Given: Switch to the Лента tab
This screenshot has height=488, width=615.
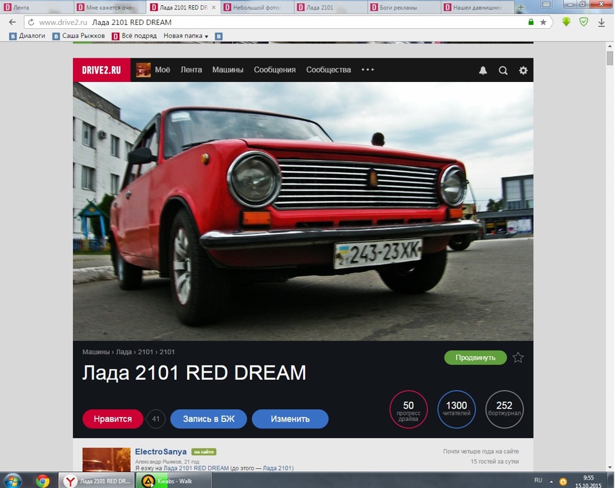Looking at the screenshot, I should pyautogui.click(x=37, y=7).
